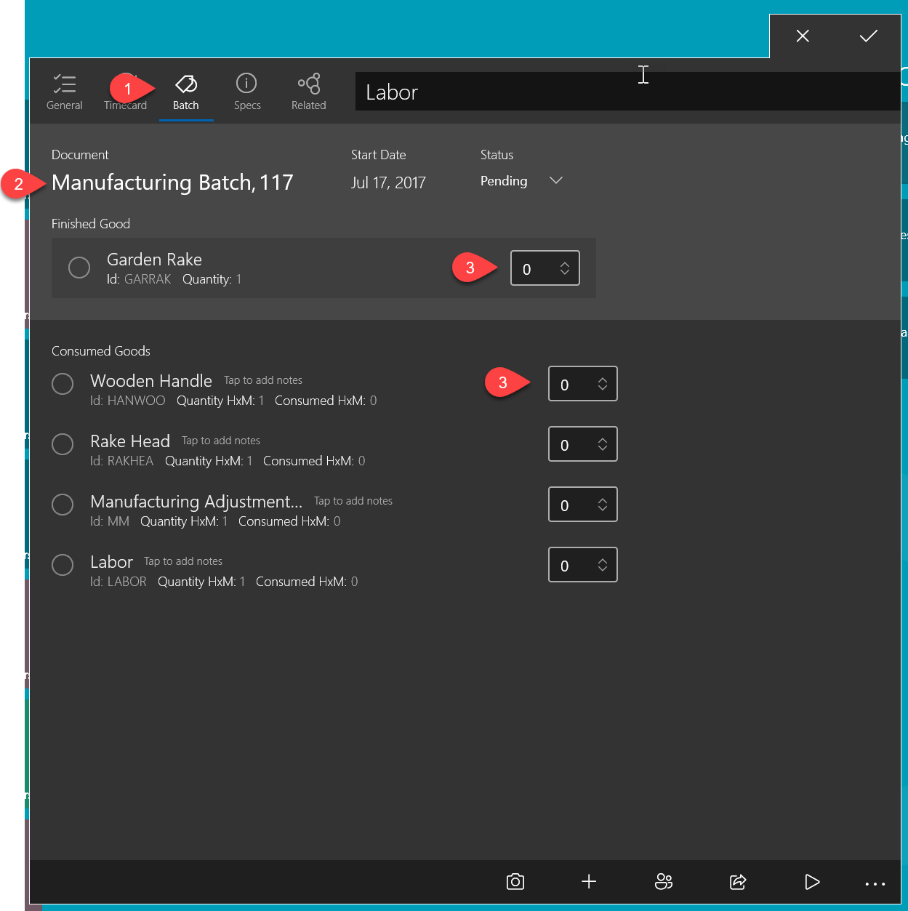The height and width of the screenshot is (911, 908).
Task: Click the share icon in the toolbar
Action: (737, 882)
